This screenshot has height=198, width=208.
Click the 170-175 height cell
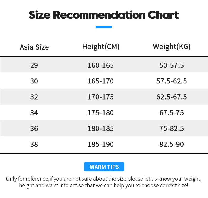pos(101,97)
